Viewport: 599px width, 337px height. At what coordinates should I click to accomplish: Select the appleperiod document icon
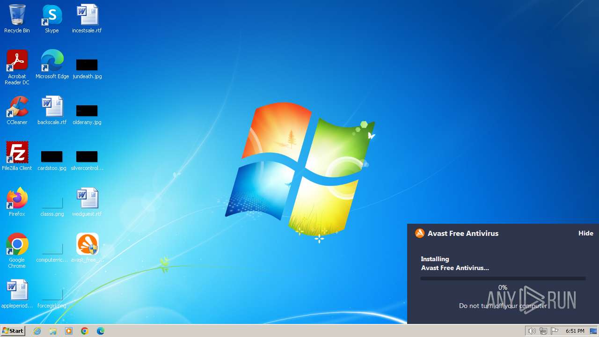coord(17,294)
